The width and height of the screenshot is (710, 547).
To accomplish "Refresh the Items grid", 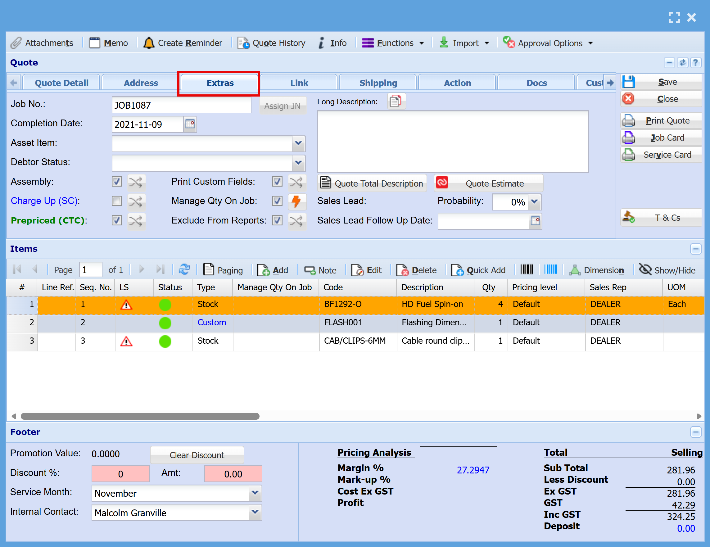I will 184,269.
